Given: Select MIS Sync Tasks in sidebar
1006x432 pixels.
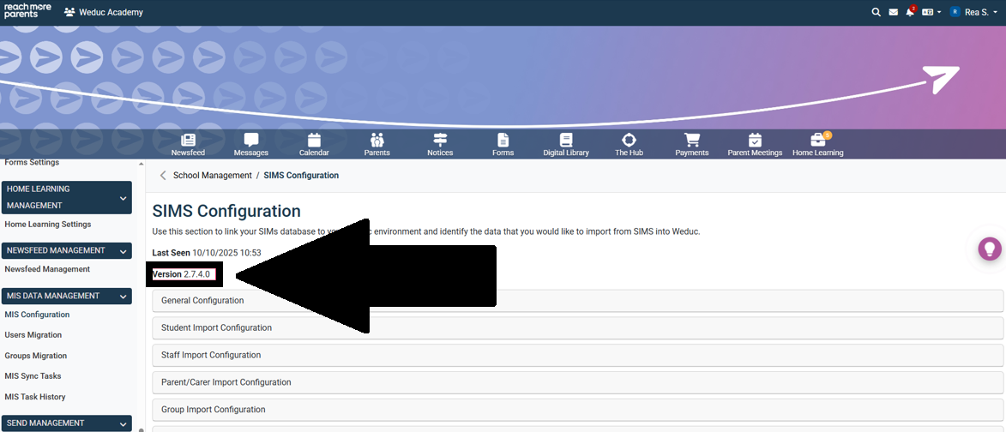Looking at the screenshot, I should click(33, 376).
